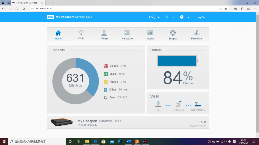This screenshot has width=259, height=145.
Task: Click the JCG router icon in Wi-Fi panel
Action: point(198,105)
